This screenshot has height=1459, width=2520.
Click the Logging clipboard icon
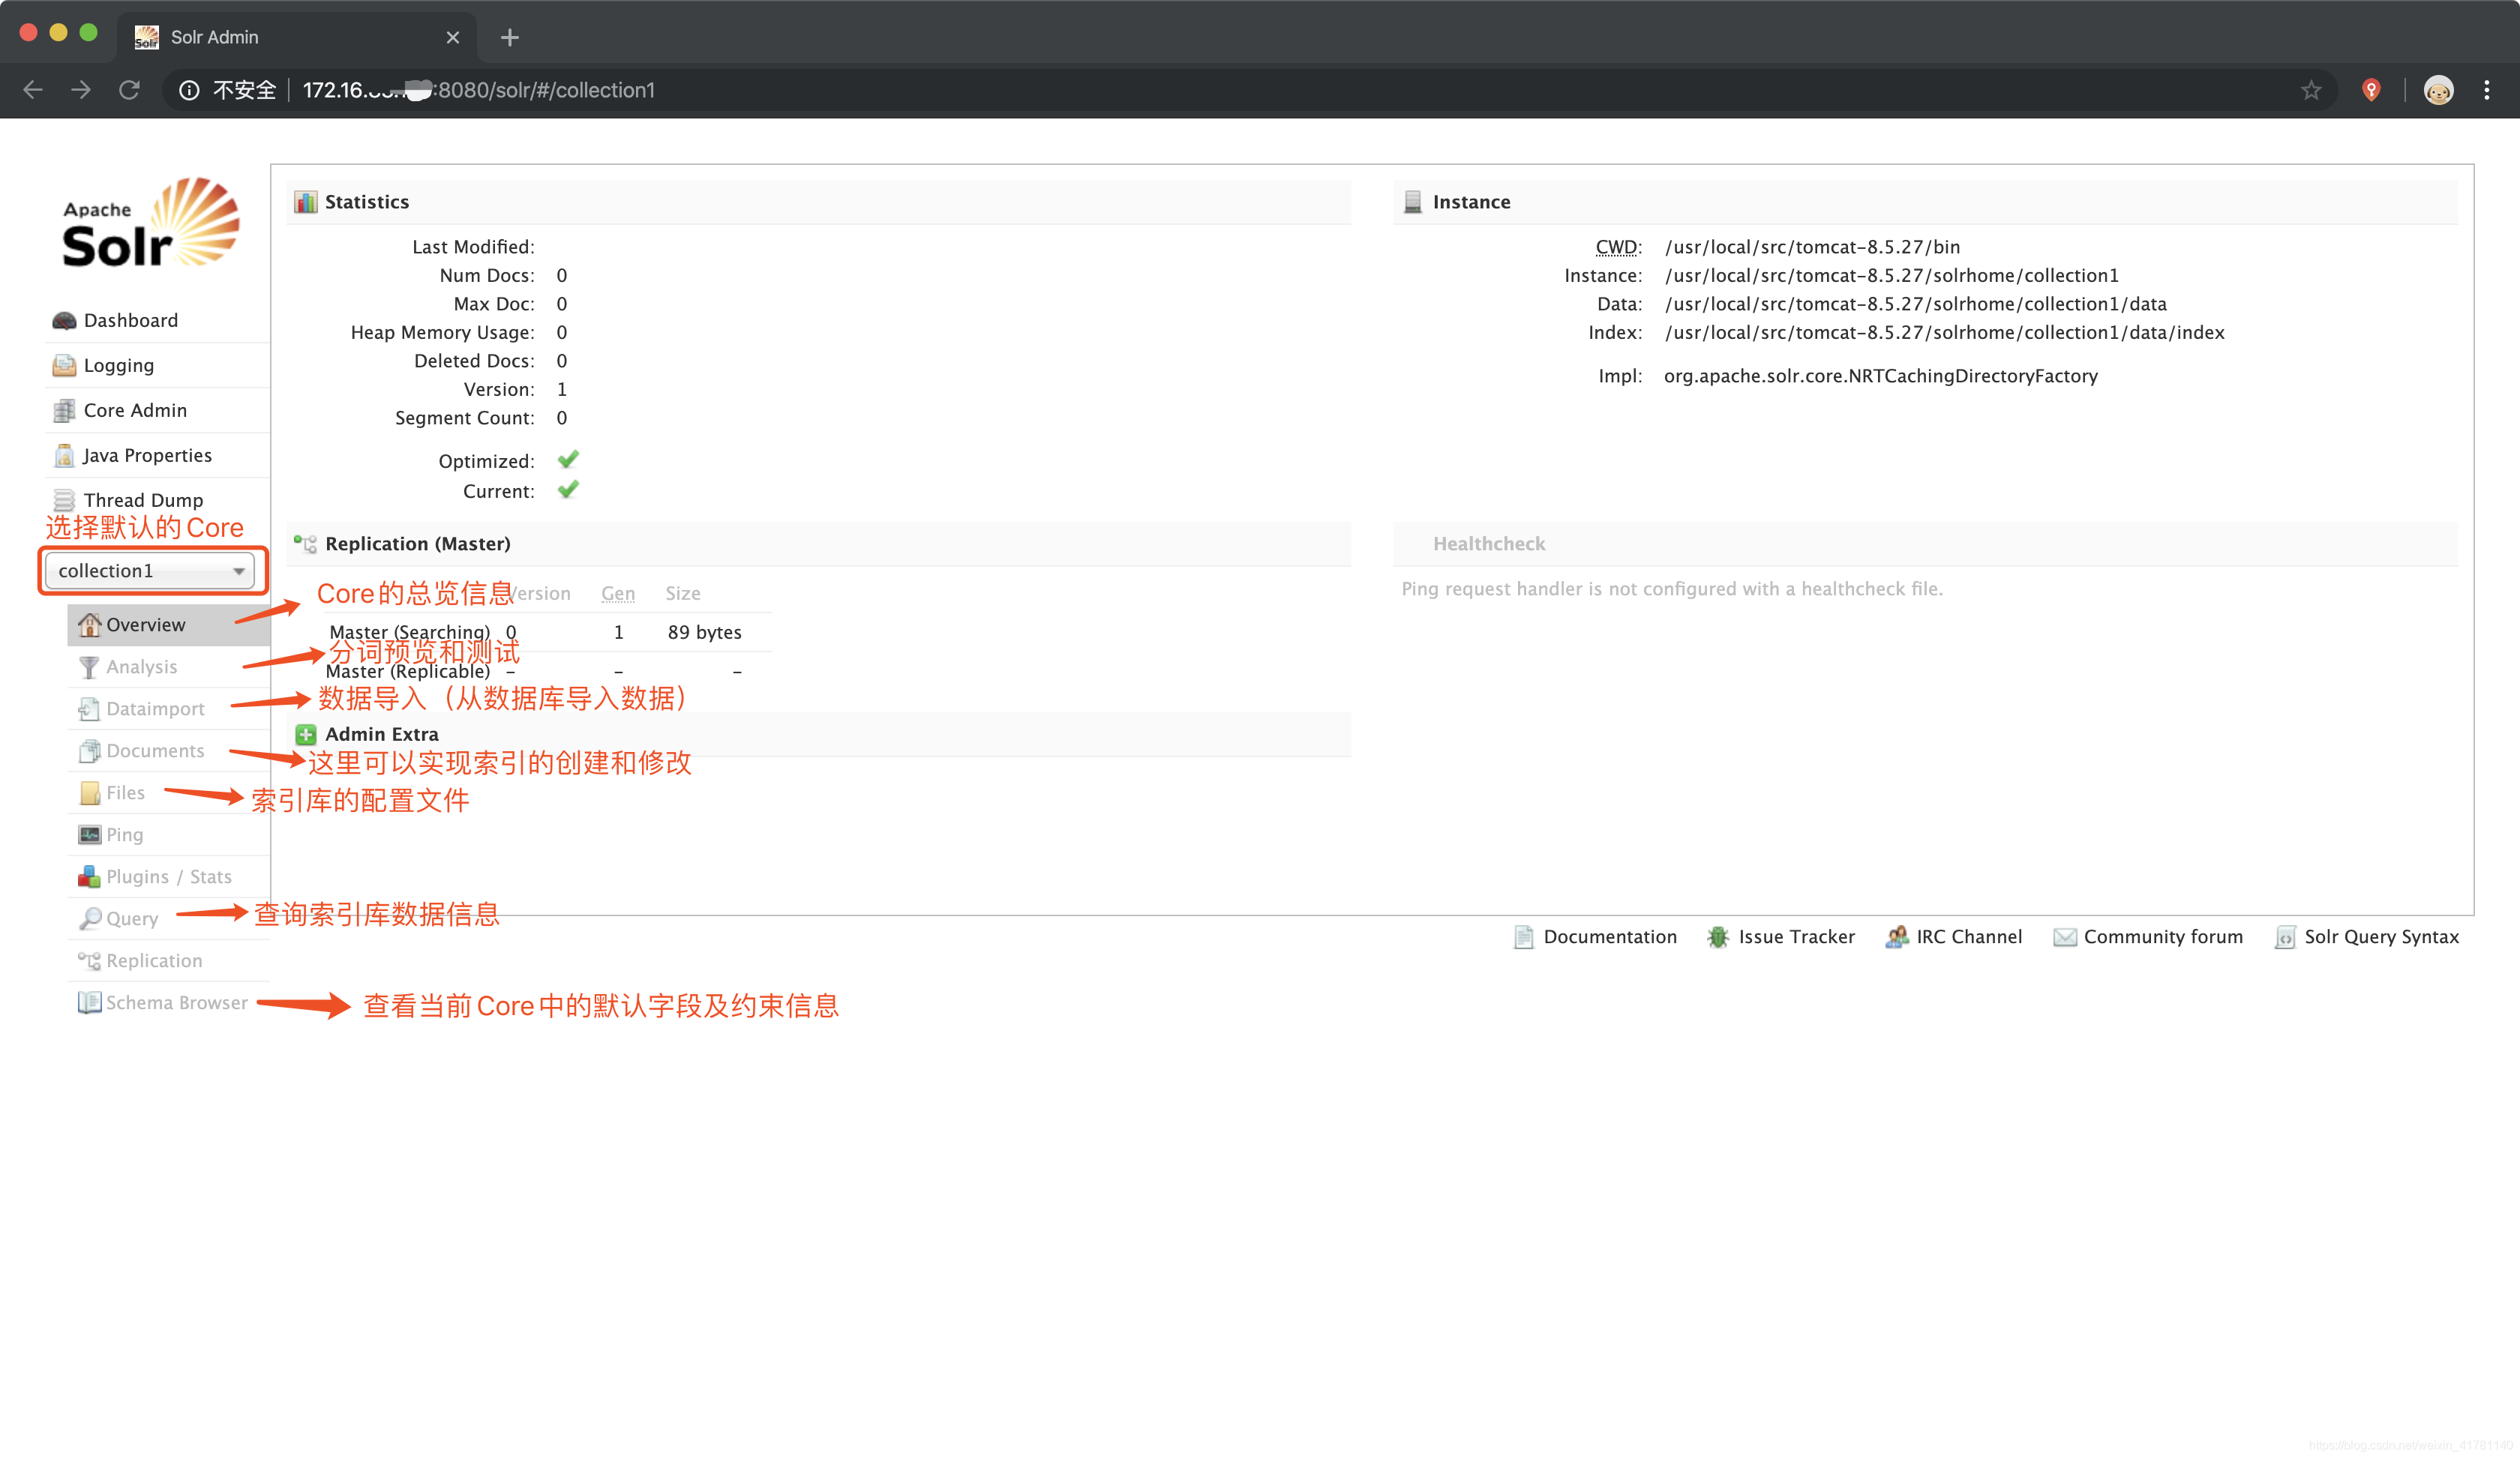pos(64,366)
